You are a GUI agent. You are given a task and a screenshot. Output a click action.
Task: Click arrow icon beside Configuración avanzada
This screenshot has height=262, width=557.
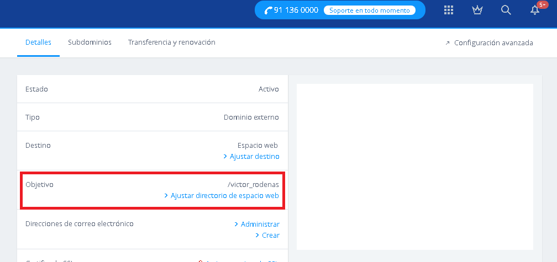(447, 43)
